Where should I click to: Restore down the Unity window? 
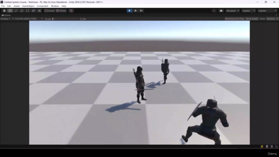(265, 2)
